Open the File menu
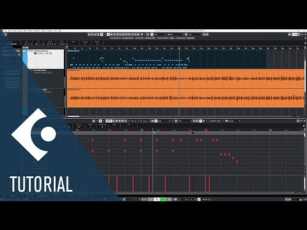 point(6,31)
